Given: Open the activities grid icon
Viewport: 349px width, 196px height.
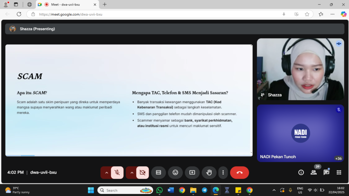Looking at the screenshot, I should [339, 172].
